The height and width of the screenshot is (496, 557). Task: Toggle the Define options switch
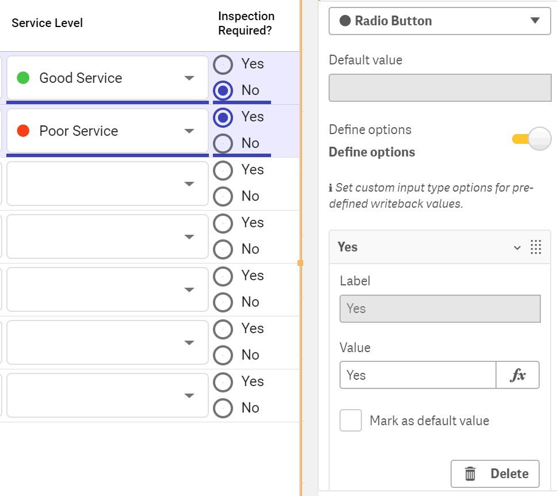coord(532,139)
